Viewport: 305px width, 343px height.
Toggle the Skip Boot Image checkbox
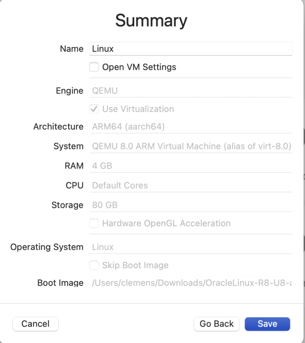[x=94, y=265]
